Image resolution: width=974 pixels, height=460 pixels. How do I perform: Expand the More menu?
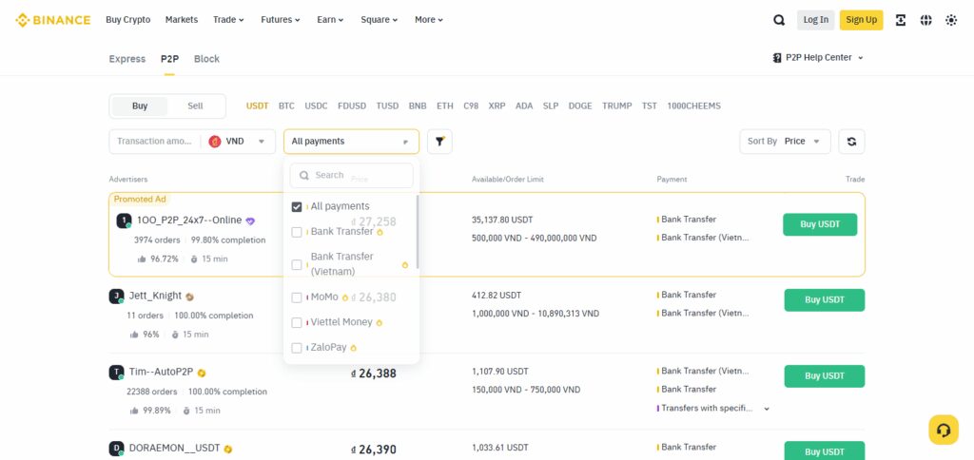coord(429,20)
